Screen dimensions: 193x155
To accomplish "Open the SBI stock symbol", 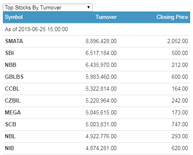I will pyautogui.click(x=9, y=53).
